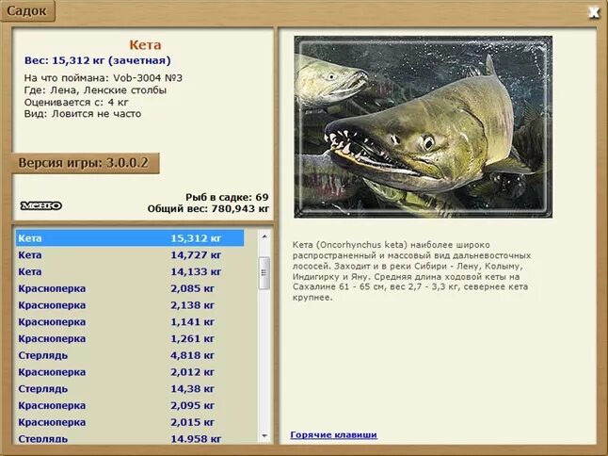Image resolution: width=608 pixels, height=456 pixels.
Task: Open the Меню button
Action: click(41, 205)
